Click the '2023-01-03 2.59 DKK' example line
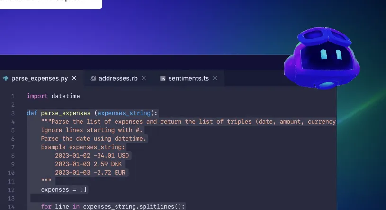This screenshot has width=386, height=210. point(89,164)
